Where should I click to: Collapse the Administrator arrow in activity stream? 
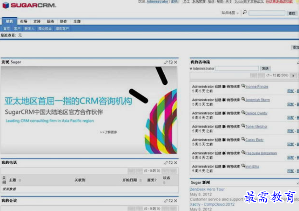pyautogui.click(x=191, y=69)
